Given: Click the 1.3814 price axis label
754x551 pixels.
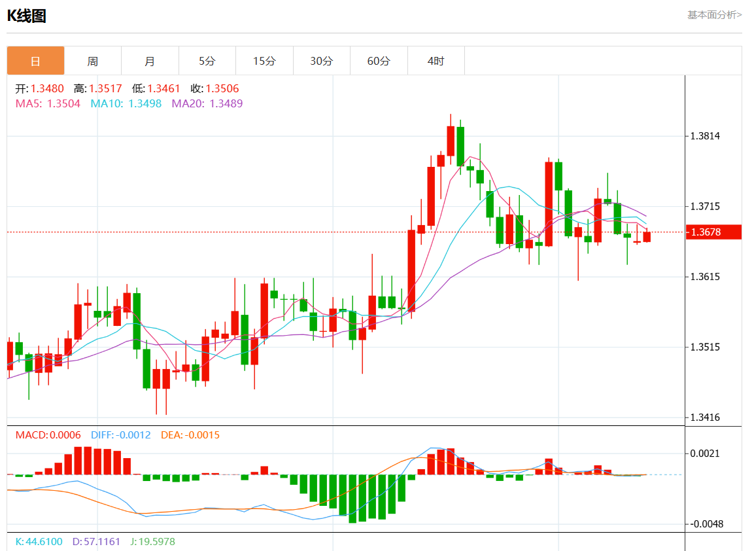Looking at the screenshot, I should (705, 136).
